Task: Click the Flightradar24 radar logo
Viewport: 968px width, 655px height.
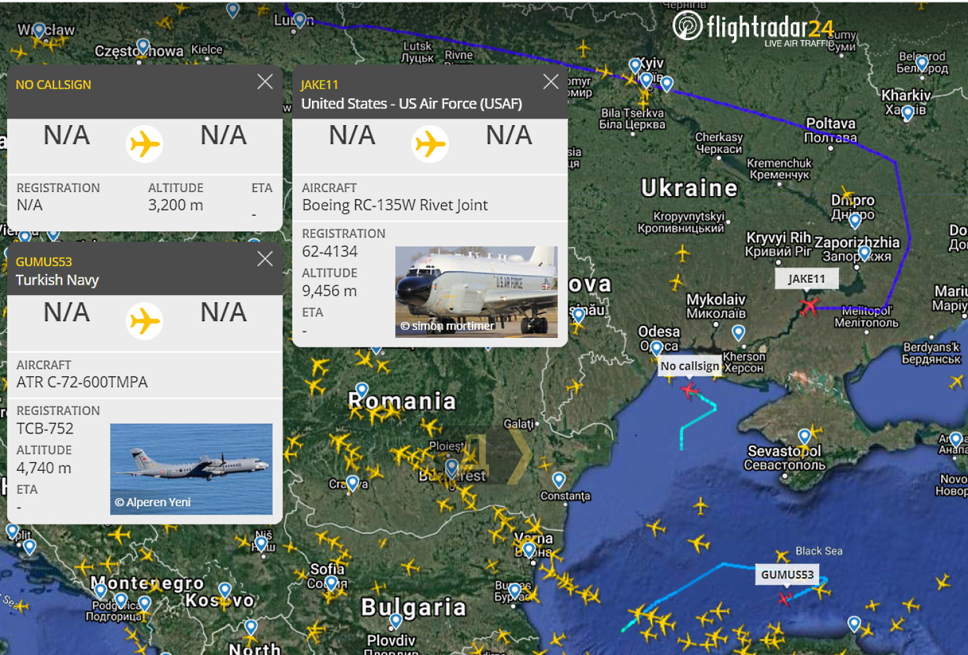Action: point(687,26)
